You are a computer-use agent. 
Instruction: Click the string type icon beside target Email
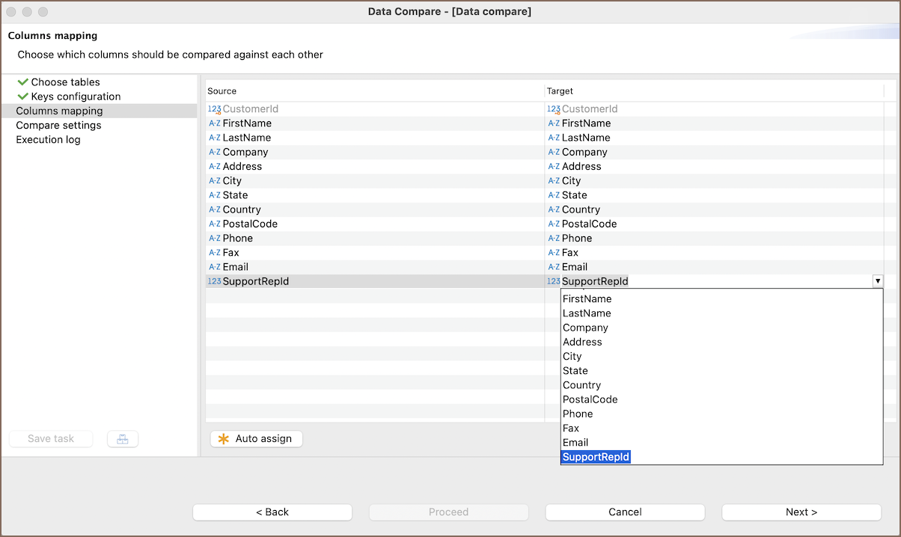click(554, 267)
